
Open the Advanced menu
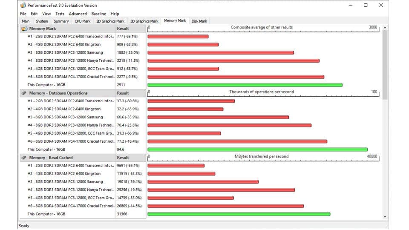(x=78, y=14)
